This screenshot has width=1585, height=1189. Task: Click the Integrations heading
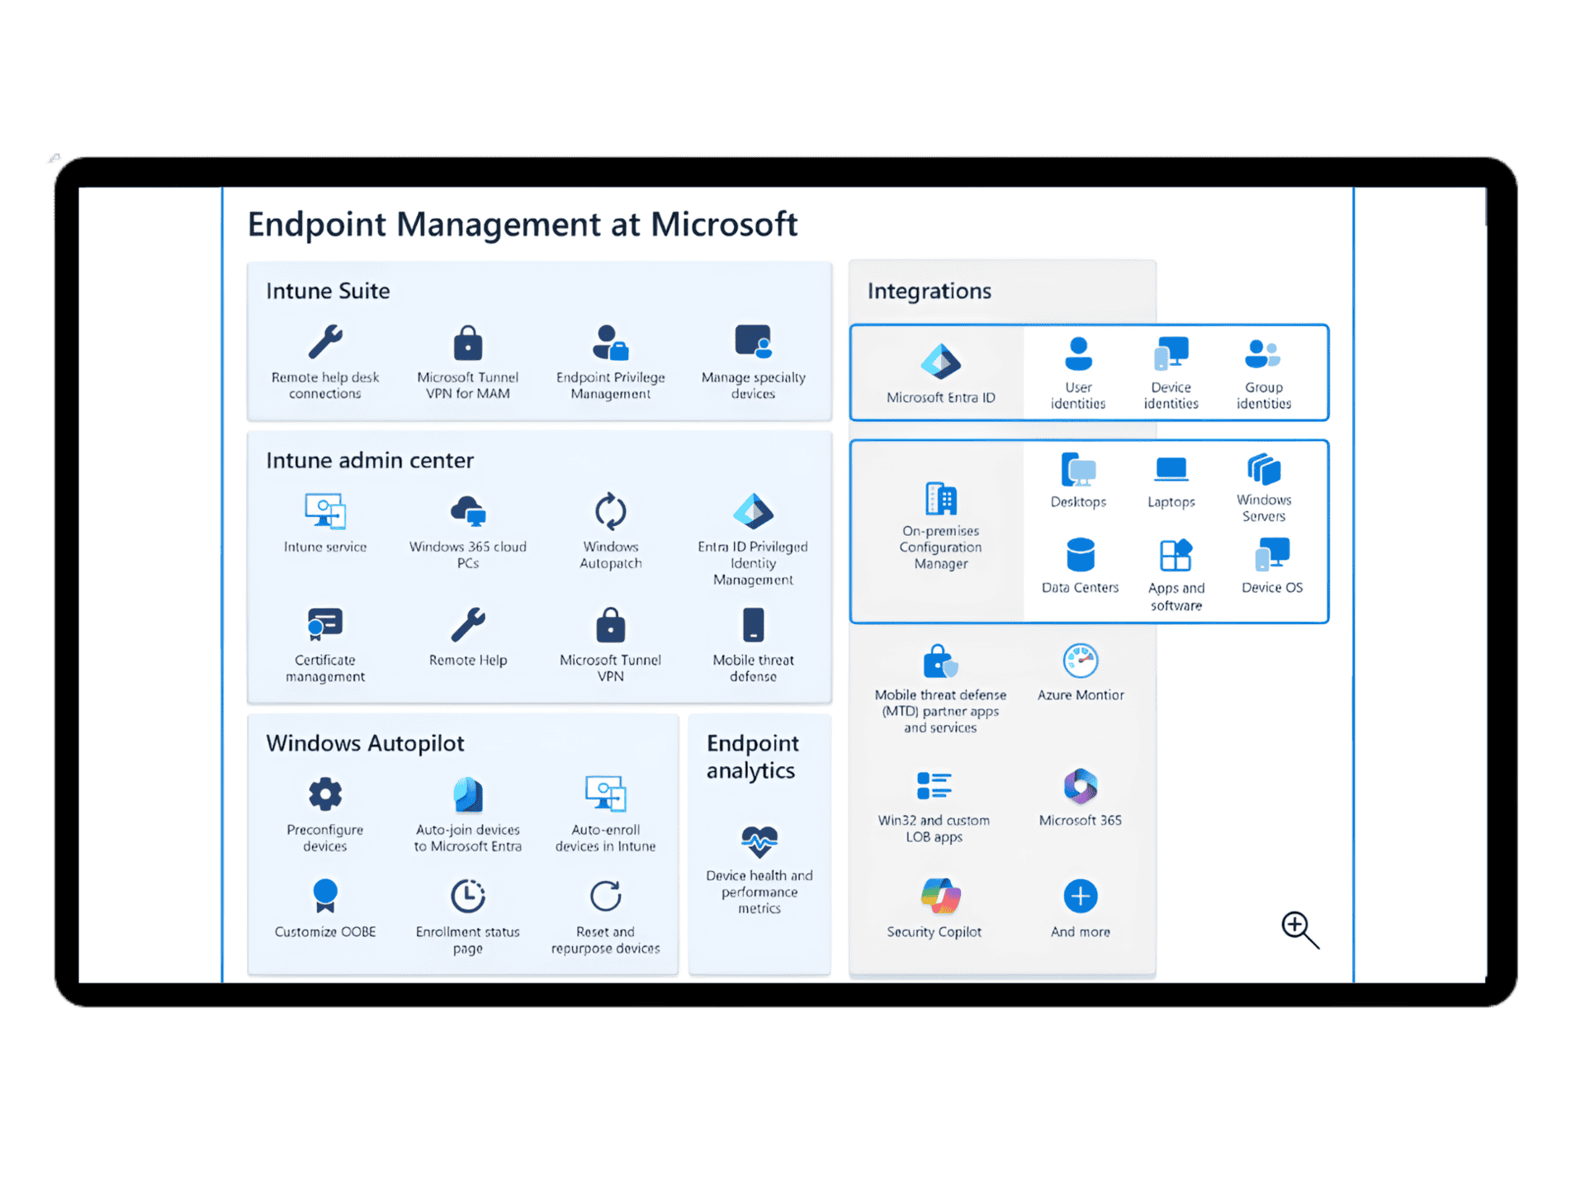pos(929,291)
